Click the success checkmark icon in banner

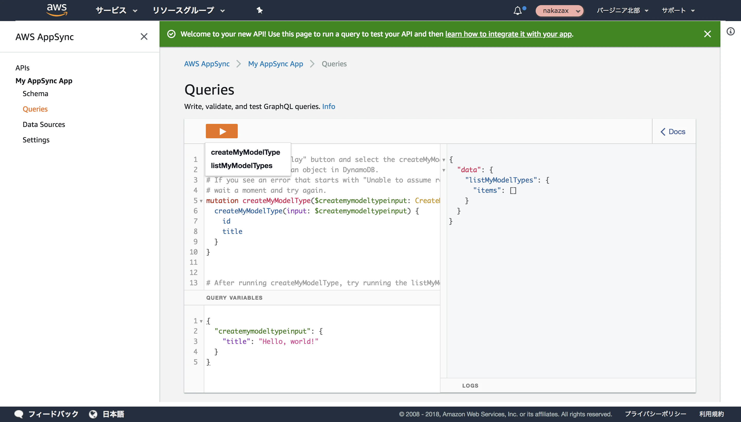(171, 34)
